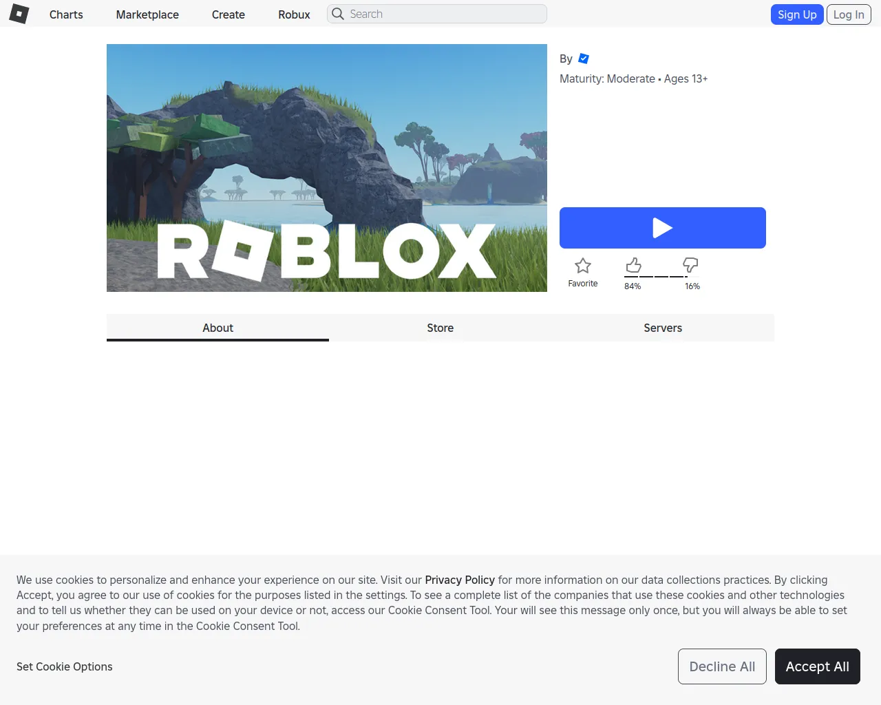Dislike the game with thumbs down
The width and height of the screenshot is (881, 705).
(x=690, y=265)
